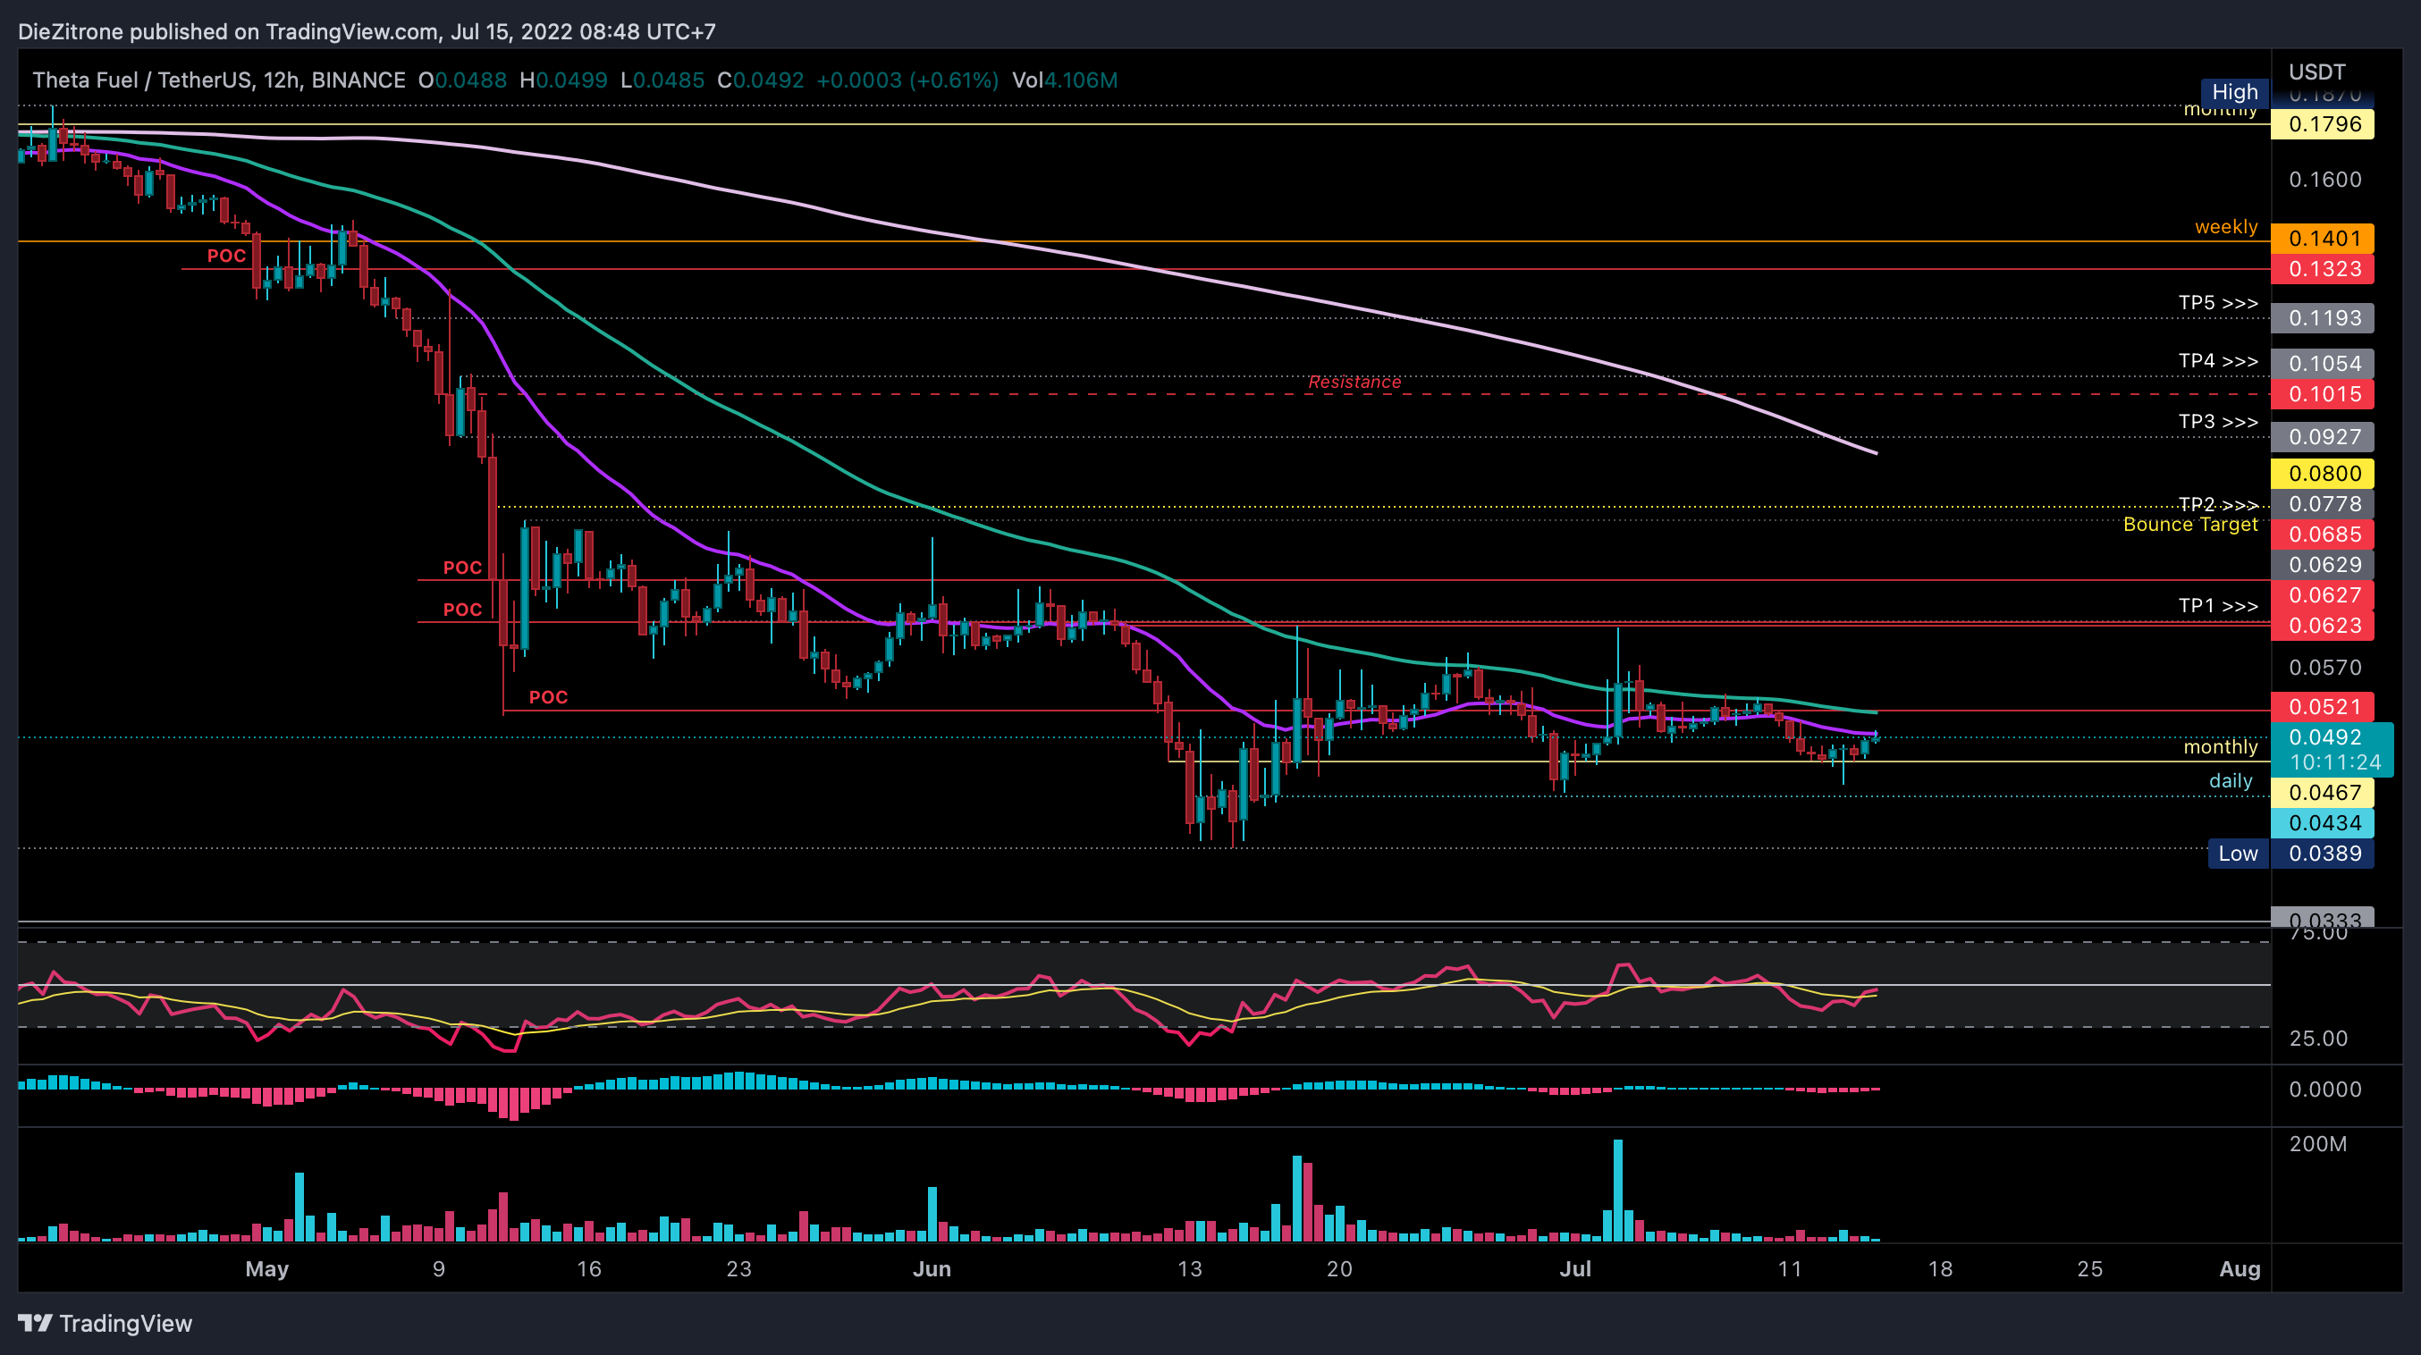Click the Vol 4.106M readout in header
The image size is (2421, 1355).
point(1064,80)
